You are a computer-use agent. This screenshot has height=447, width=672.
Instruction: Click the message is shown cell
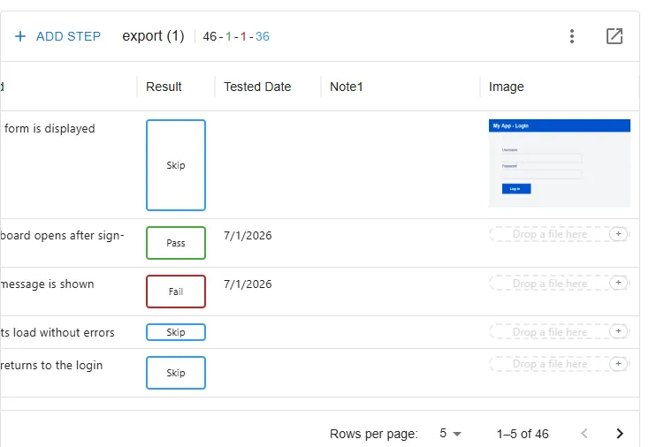(47, 284)
